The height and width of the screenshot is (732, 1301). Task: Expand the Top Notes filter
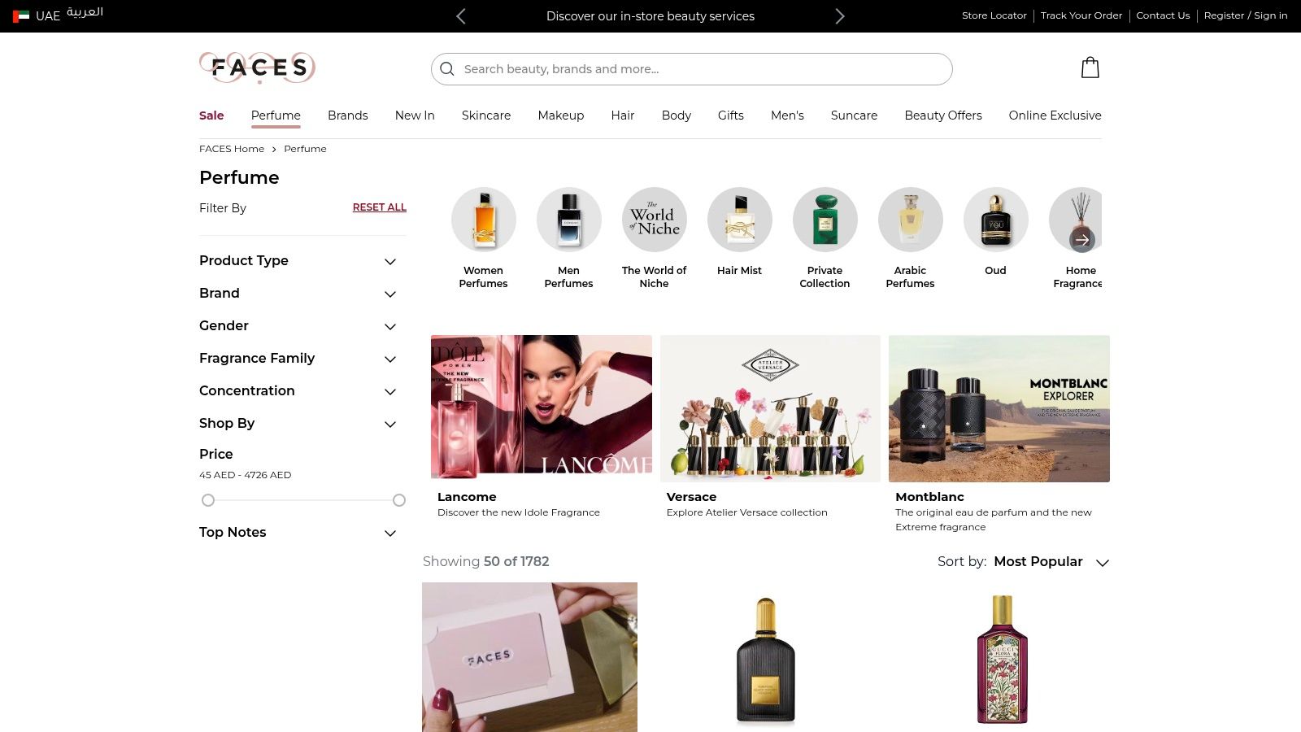pyautogui.click(x=389, y=533)
